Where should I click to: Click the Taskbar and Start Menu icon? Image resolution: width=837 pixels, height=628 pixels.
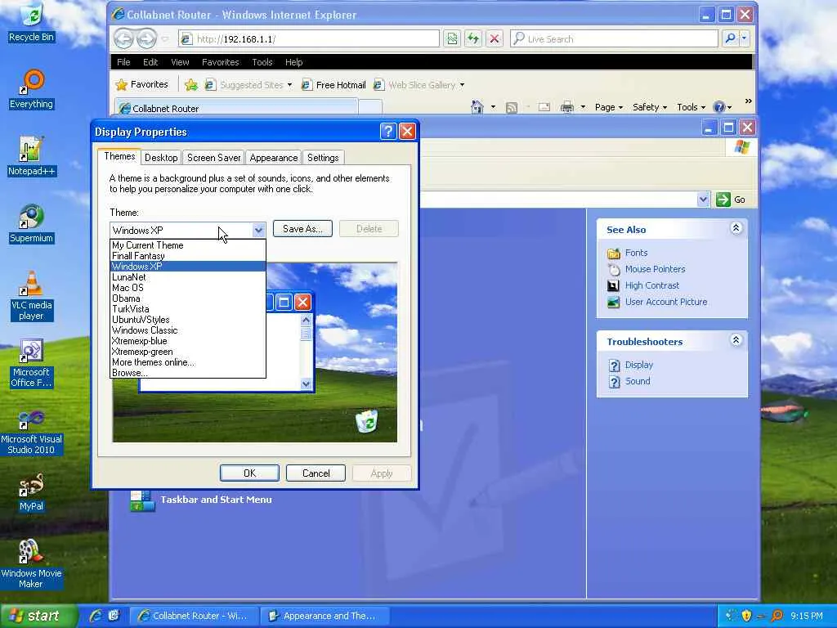(142, 500)
